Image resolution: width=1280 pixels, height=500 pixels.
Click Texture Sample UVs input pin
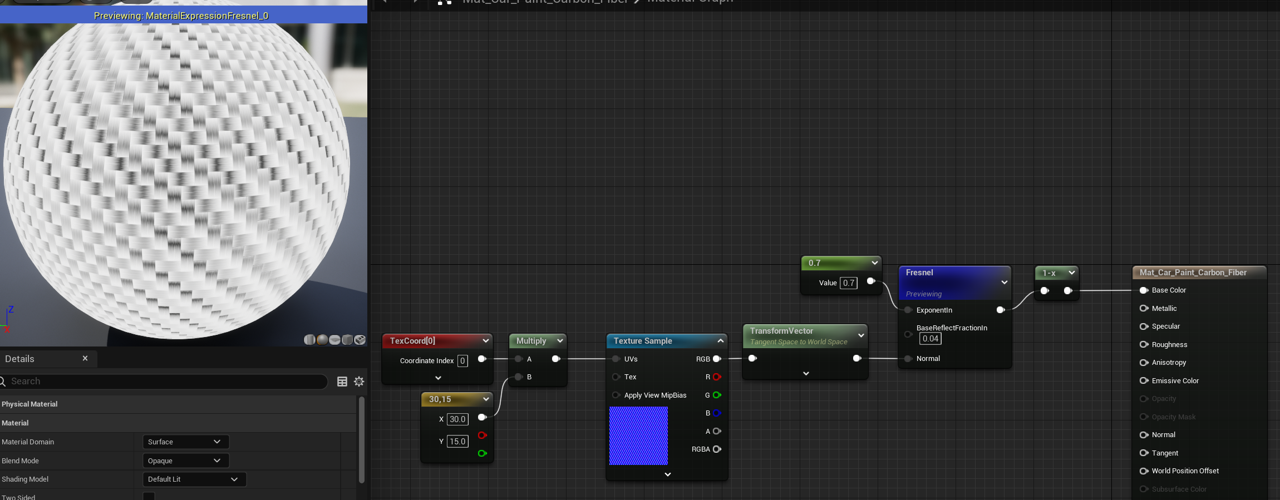(x=616, y=359)
